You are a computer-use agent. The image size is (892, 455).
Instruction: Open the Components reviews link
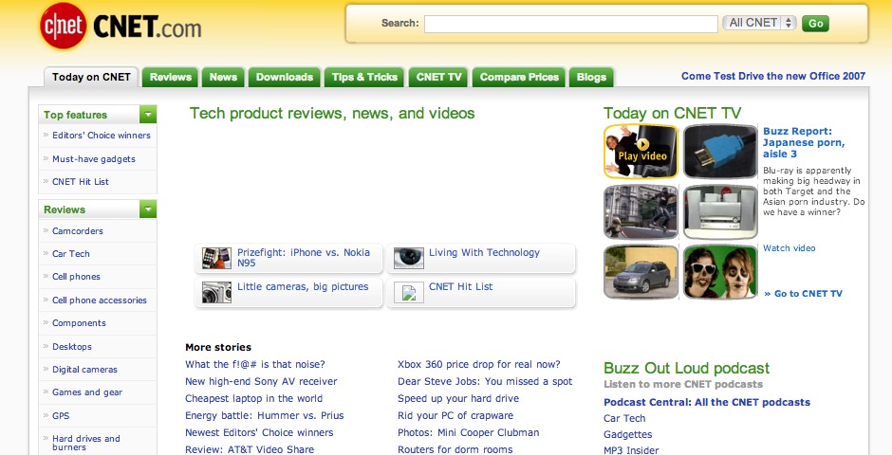pos(79,323)
